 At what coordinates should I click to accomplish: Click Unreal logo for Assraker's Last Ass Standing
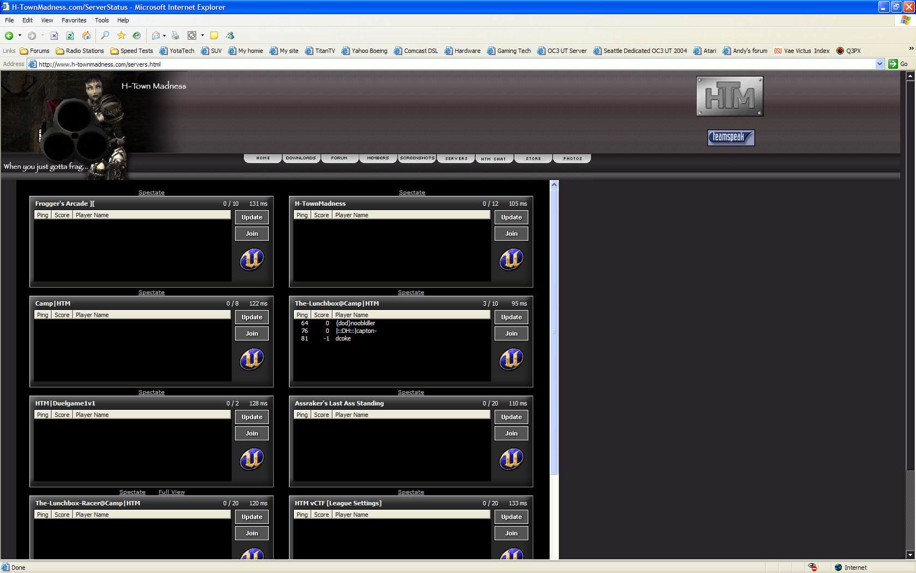pyautogui.click(x=511, y=459)
